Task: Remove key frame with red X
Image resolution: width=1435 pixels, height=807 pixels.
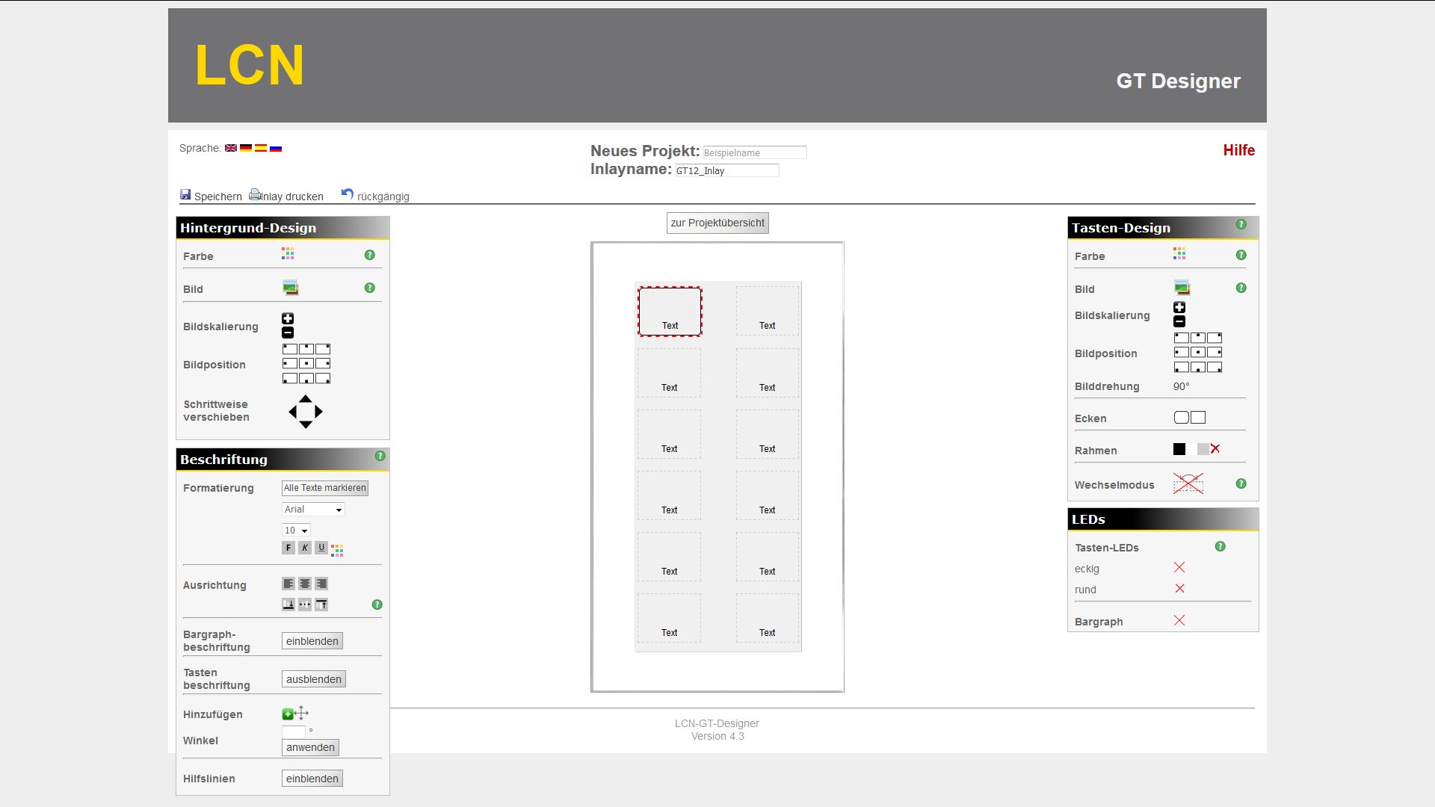Action: pyautogui.click(x=1215, y=449)
